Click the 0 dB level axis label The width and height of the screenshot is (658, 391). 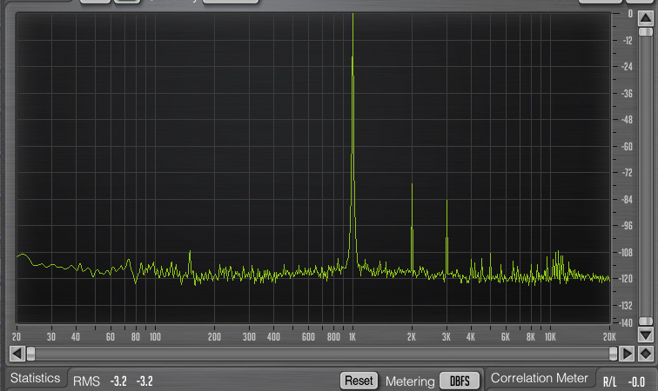coord(630,14)
